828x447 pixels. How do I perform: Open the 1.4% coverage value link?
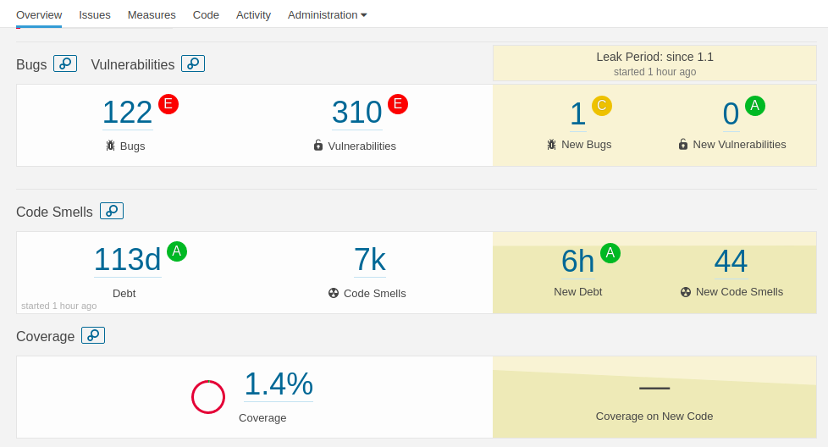pyautogui.click(x=279, y=384)
